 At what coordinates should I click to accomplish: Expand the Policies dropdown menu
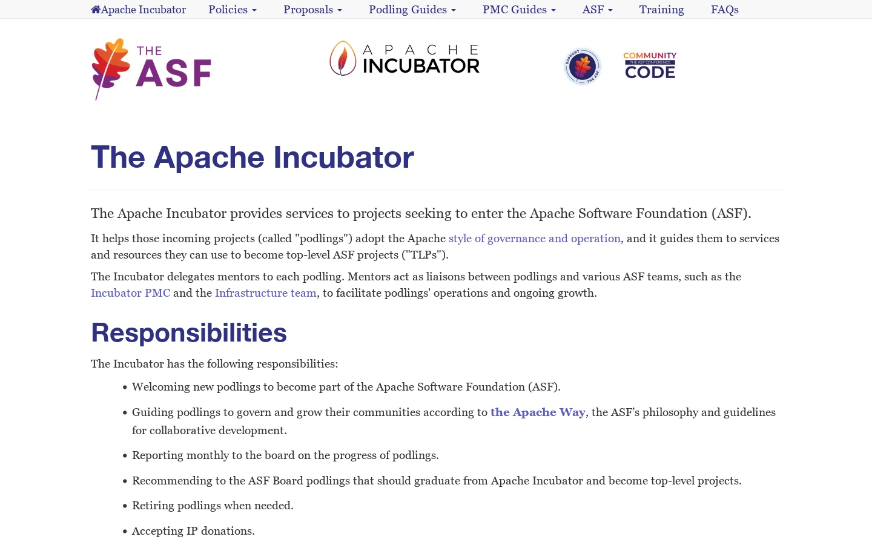pyautogui.click(x=233, y=10)
